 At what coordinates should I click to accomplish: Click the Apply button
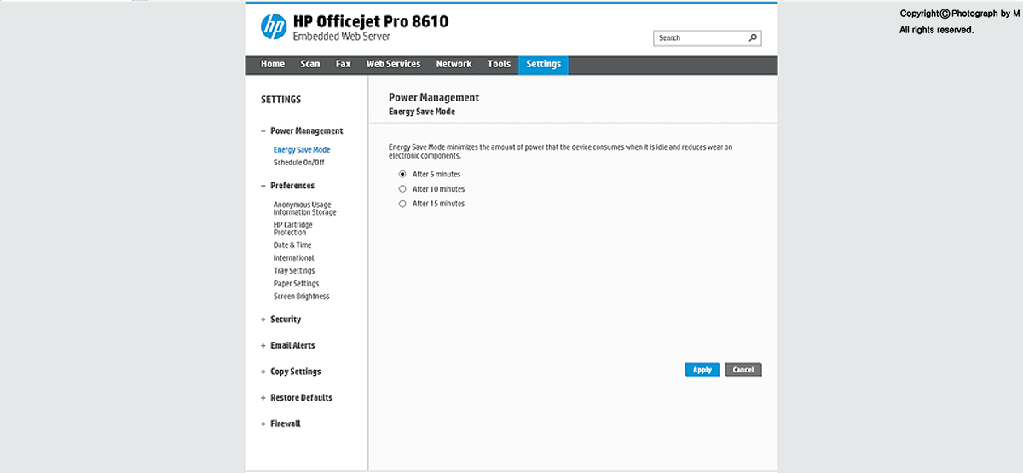(x=702, y=370)
